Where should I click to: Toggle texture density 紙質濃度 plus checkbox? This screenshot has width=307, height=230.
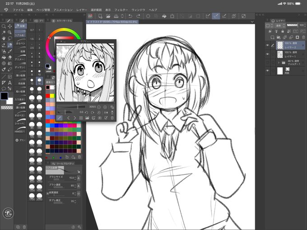coord(47,193)
